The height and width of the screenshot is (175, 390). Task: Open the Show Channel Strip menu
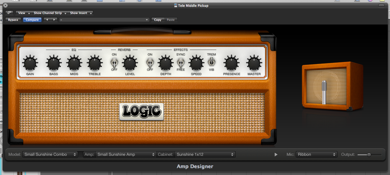click(50, 13)
